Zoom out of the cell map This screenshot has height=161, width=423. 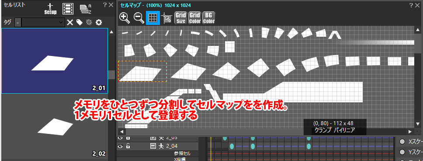click(x=139, y=18)
